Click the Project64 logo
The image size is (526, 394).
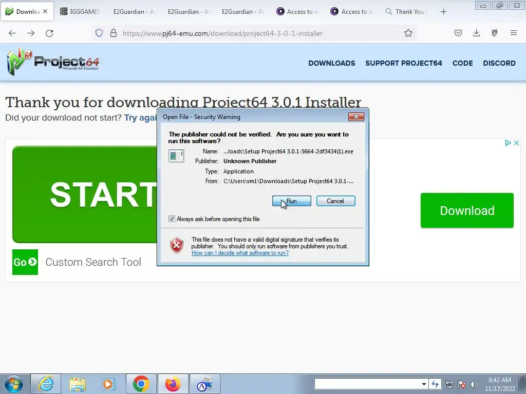(x=53, y=62)
